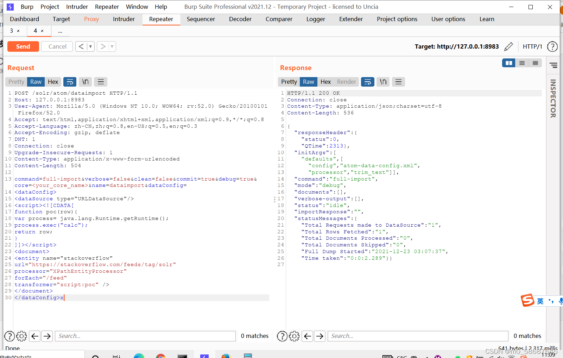Open the Project menu
The image size is (563, 358).
50,7
